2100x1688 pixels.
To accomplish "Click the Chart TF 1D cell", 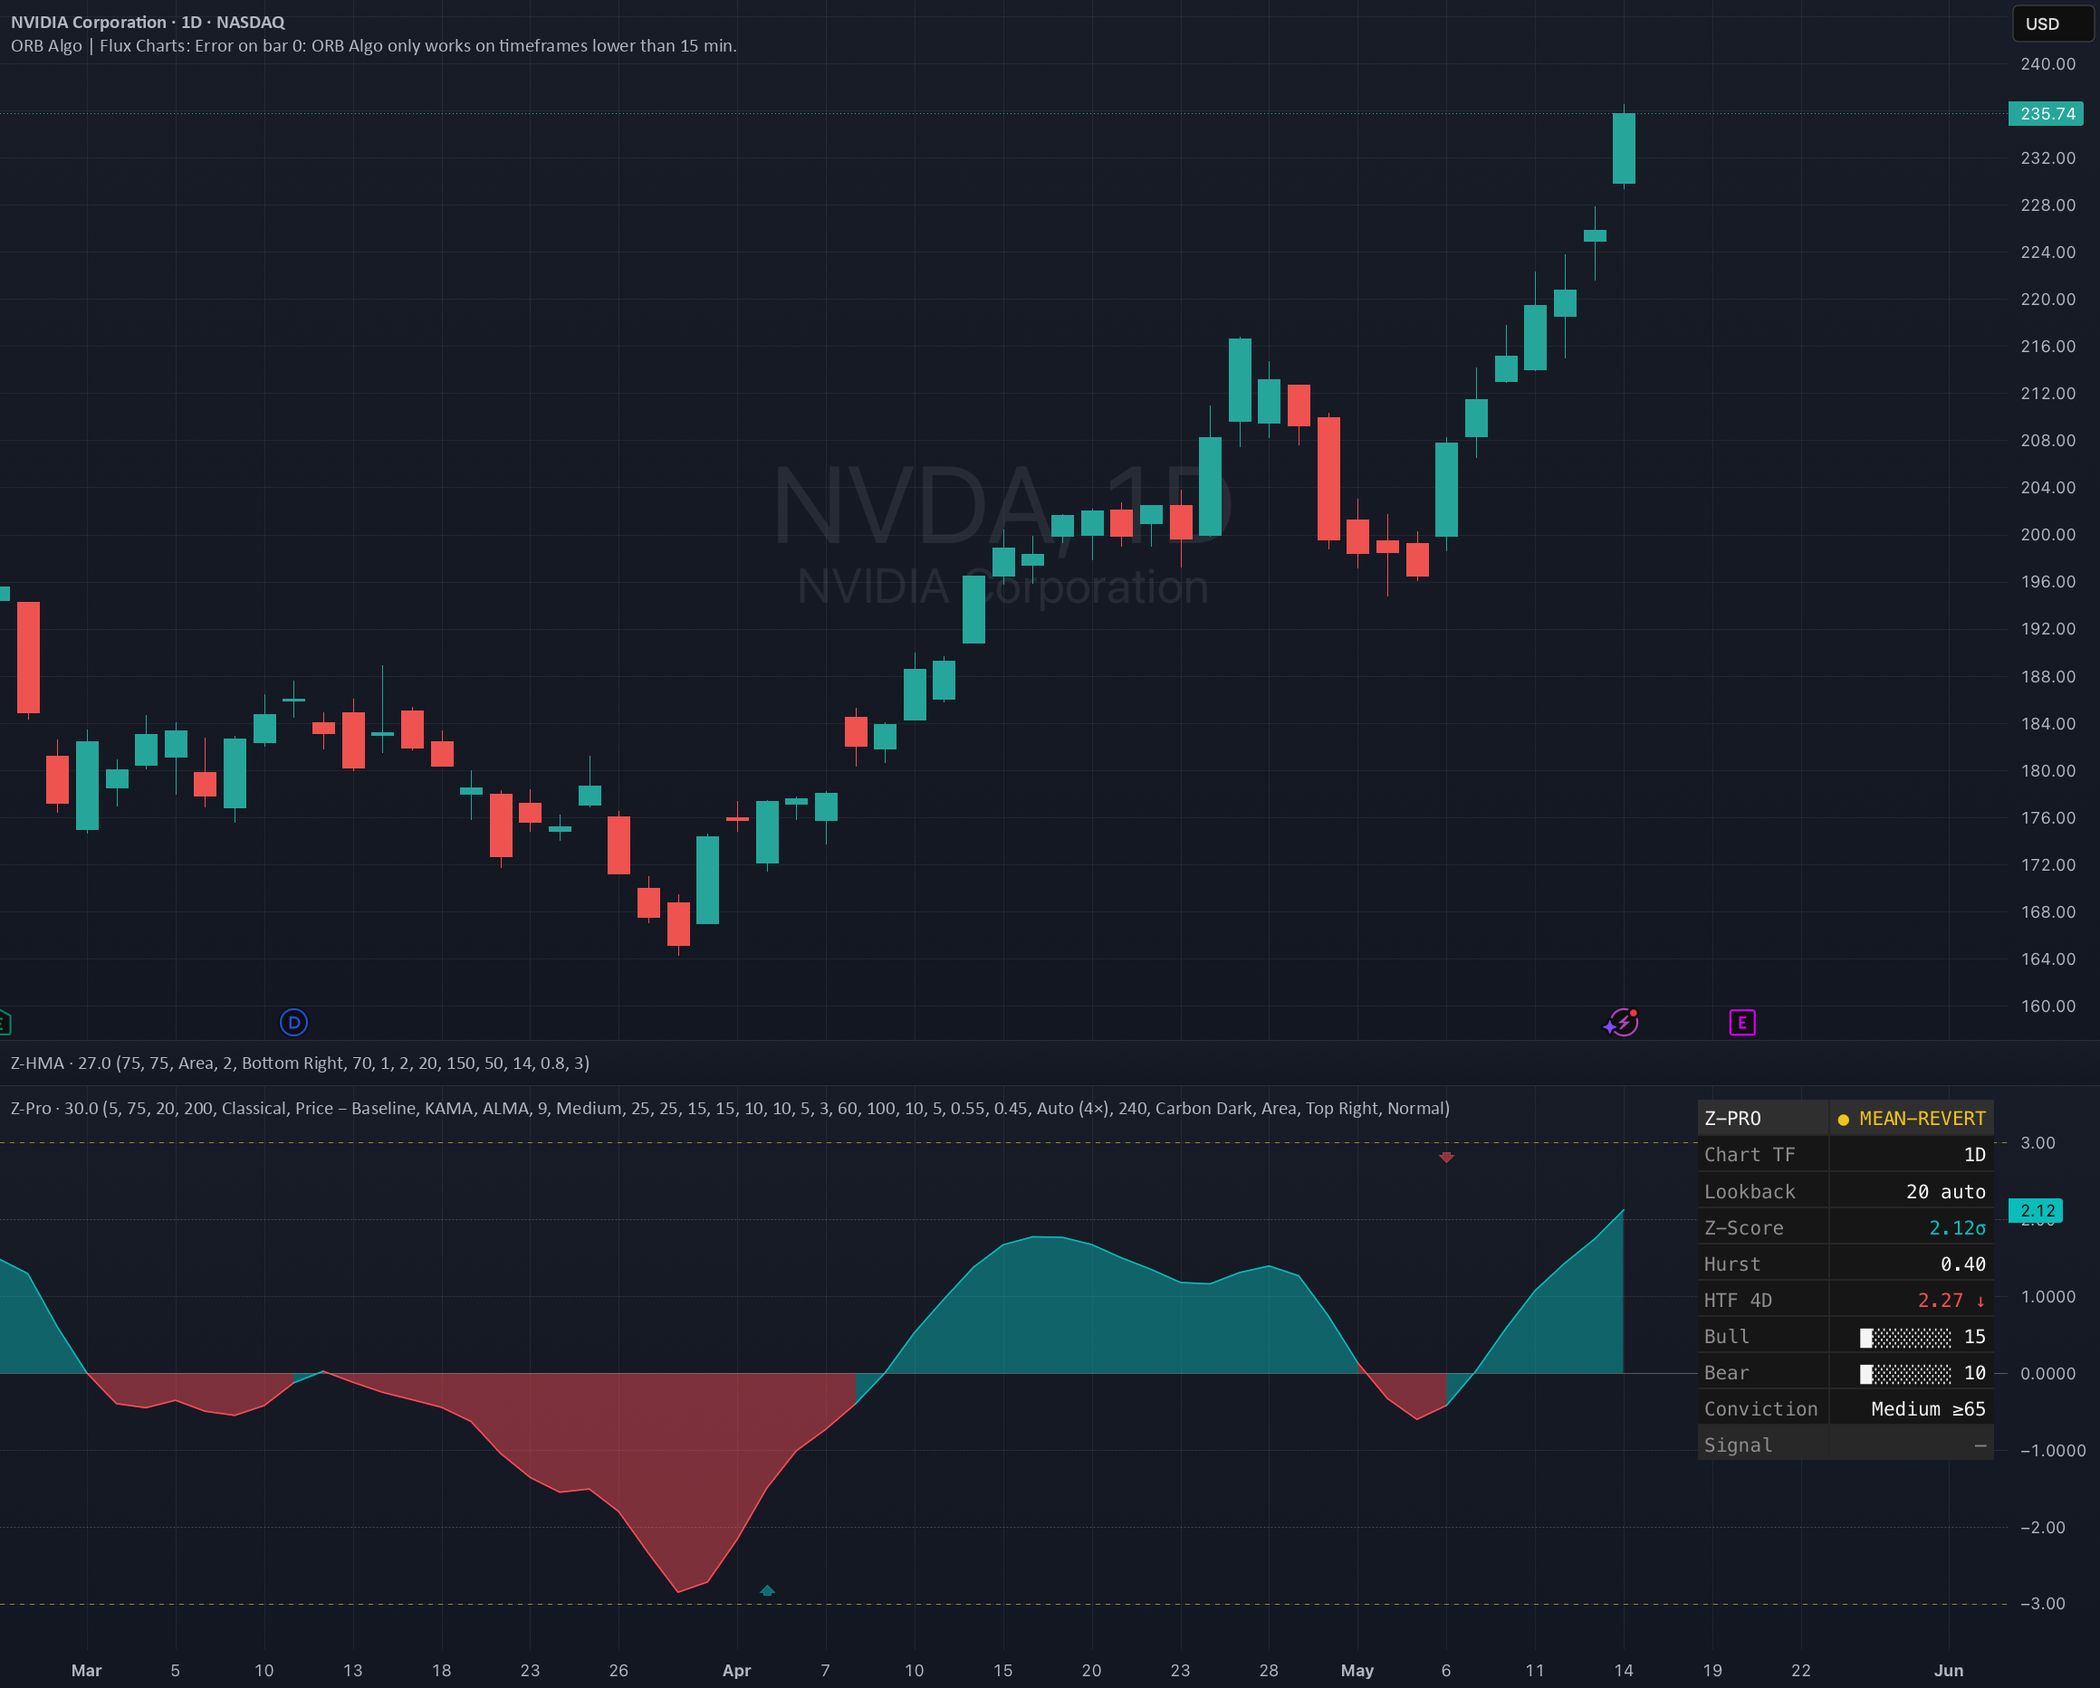I will (1911, 1155).
